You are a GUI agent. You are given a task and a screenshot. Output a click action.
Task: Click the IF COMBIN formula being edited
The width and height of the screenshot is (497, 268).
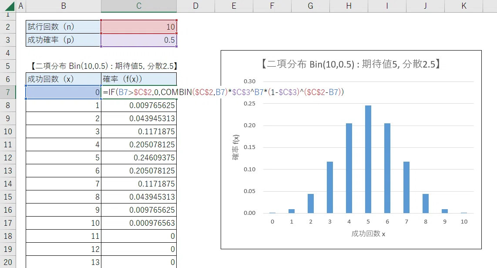point(223,92)
